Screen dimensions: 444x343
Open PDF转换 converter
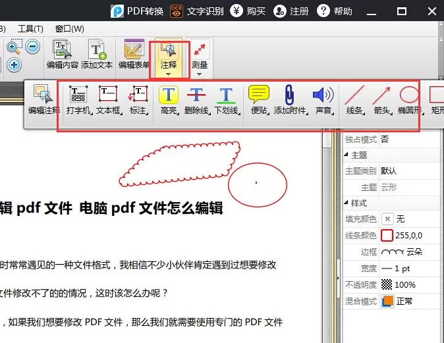[137, 11]
